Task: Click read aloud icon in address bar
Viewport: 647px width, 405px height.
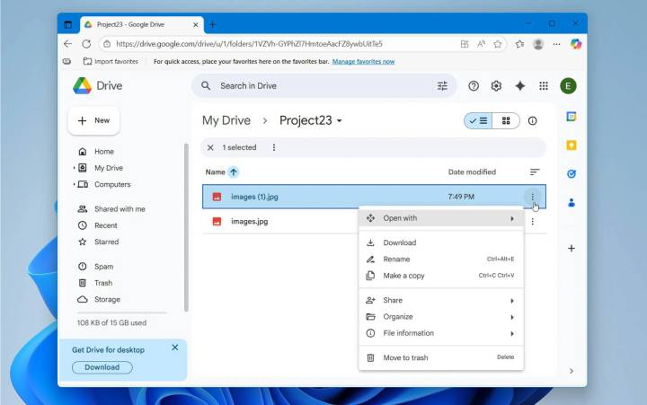Action: point(481,44)
